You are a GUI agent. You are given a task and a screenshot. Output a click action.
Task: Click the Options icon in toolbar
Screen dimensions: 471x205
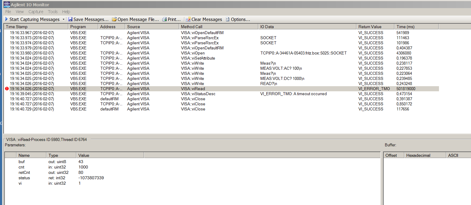point(228,19)
